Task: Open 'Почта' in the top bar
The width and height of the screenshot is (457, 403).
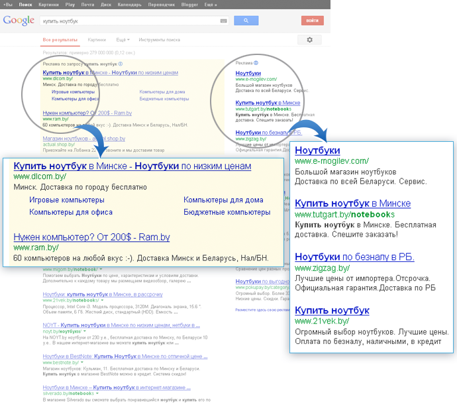Action: coord(87,5)
